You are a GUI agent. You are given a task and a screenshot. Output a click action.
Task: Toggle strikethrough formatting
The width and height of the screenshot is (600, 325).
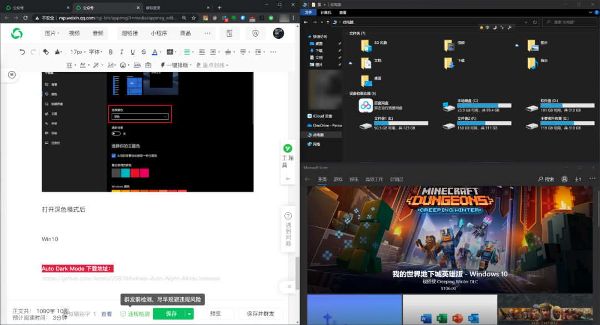(143, 52)
